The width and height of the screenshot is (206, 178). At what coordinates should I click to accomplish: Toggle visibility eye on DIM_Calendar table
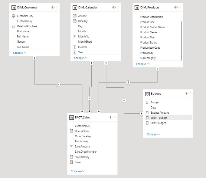point(114,8)
